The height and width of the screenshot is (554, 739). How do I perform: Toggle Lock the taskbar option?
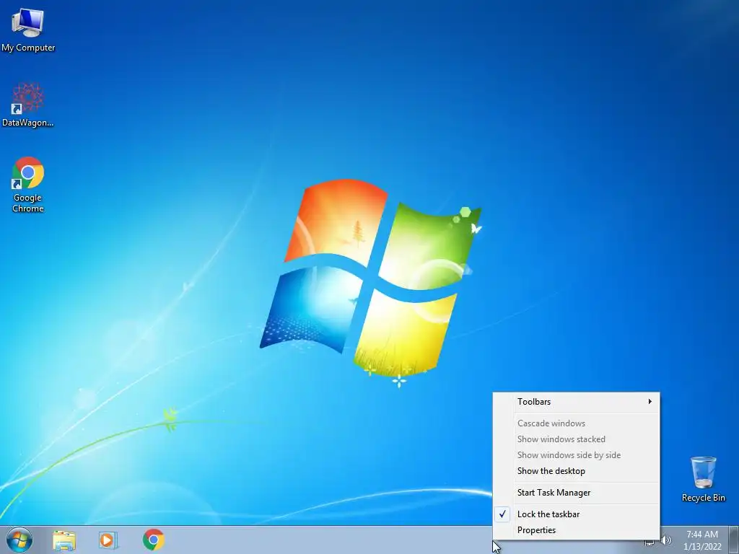(576, 514)
